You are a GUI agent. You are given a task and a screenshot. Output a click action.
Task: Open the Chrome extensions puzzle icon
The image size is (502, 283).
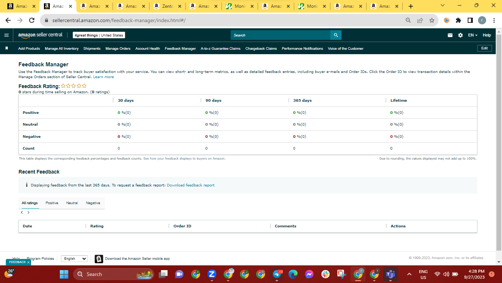[x=458, y=20]
